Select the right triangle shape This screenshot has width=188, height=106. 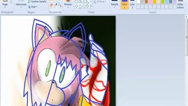88,1
